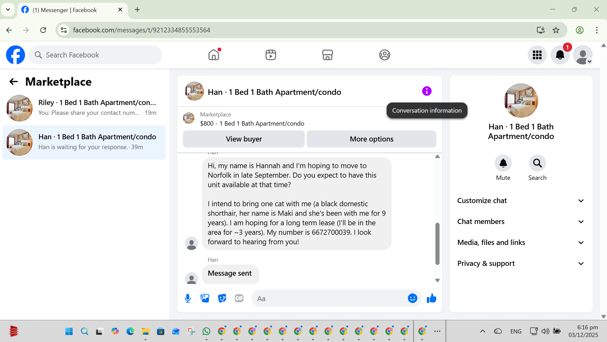This screenshot has width=607, height=342.
Task: Go back with the browser back arrow
Action: tap(9, 30)
